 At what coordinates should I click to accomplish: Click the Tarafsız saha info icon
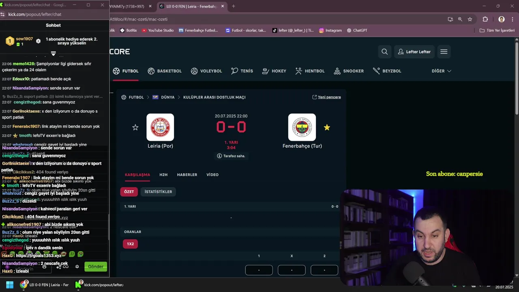tap(219, 156)
